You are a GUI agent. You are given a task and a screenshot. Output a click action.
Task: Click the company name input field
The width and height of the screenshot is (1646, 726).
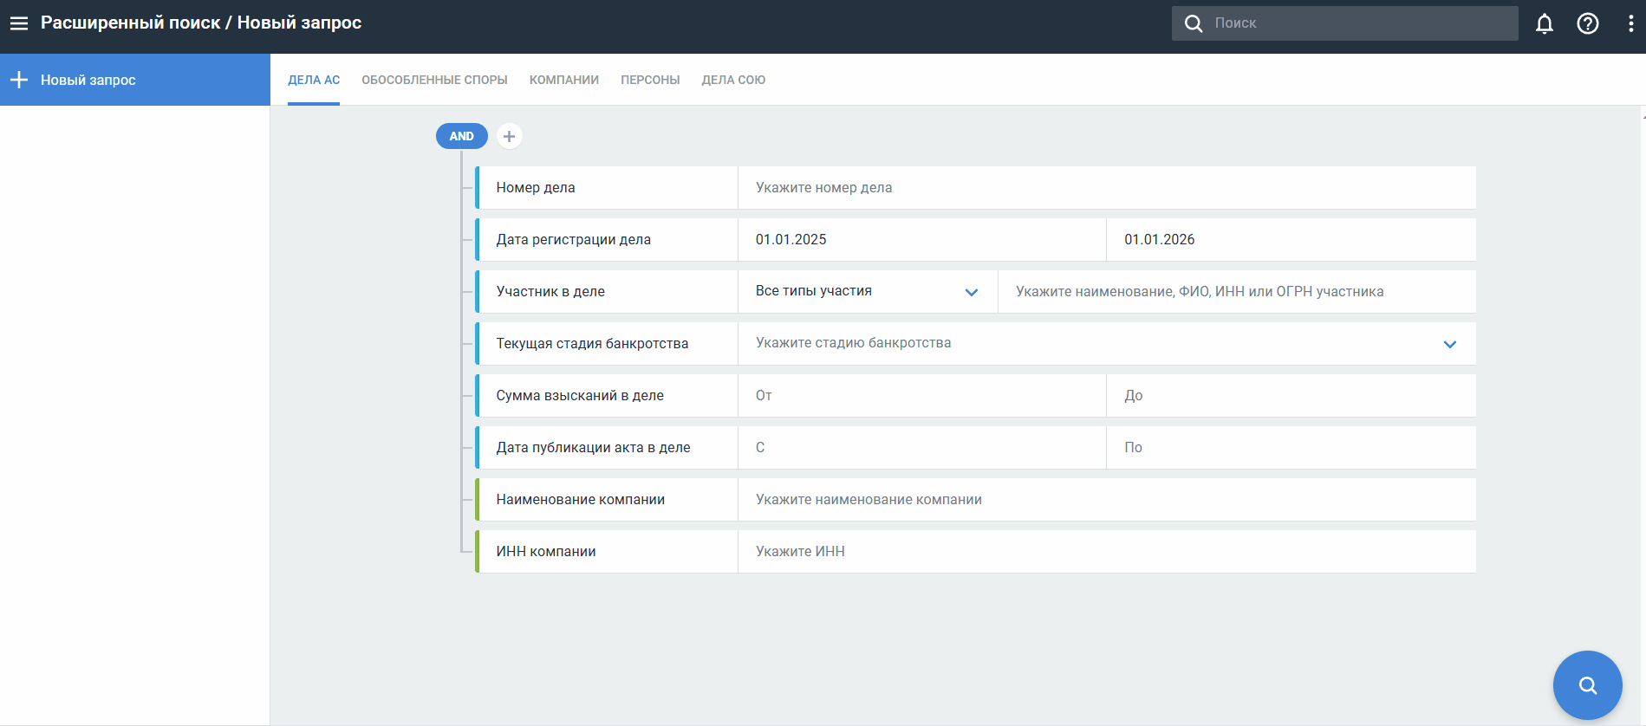click(x=1105, y=500)
